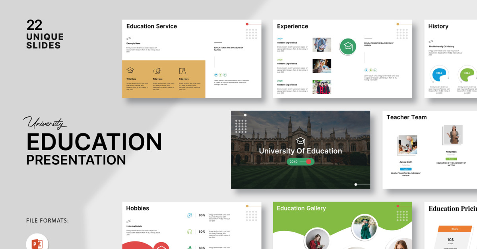
Task: Click the student writing photo beside 2025
Action: point(322,66)
